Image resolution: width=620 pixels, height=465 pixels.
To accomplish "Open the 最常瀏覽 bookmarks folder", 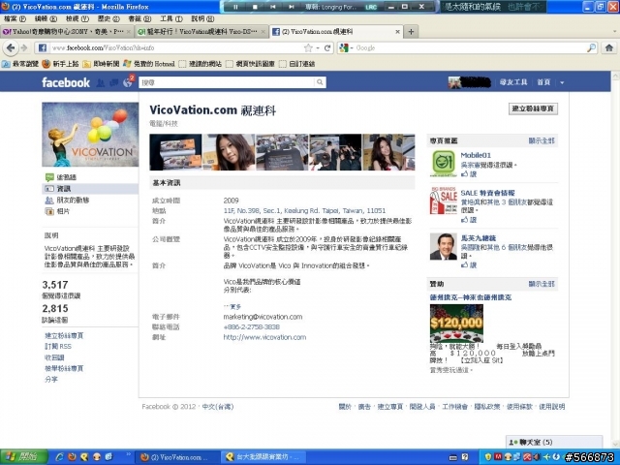I will point(20,64).
